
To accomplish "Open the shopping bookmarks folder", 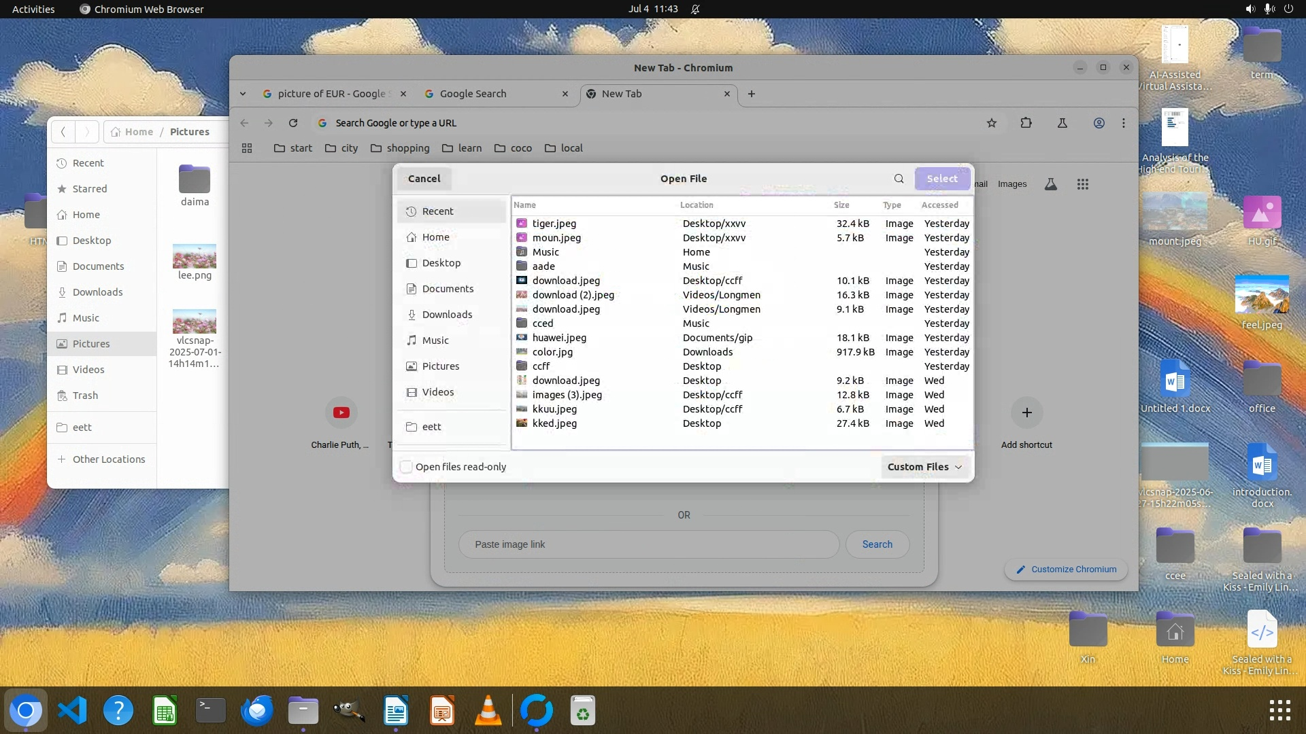I will point(400,148).
